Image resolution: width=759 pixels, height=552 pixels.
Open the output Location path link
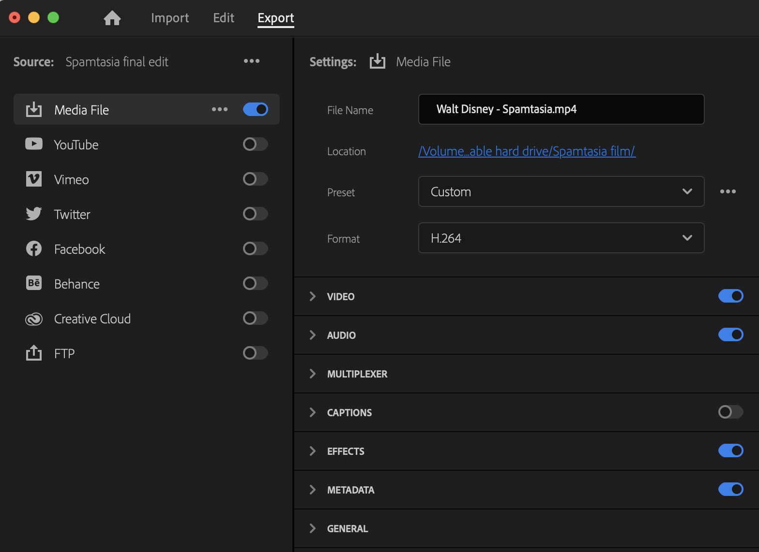point(527,151)
